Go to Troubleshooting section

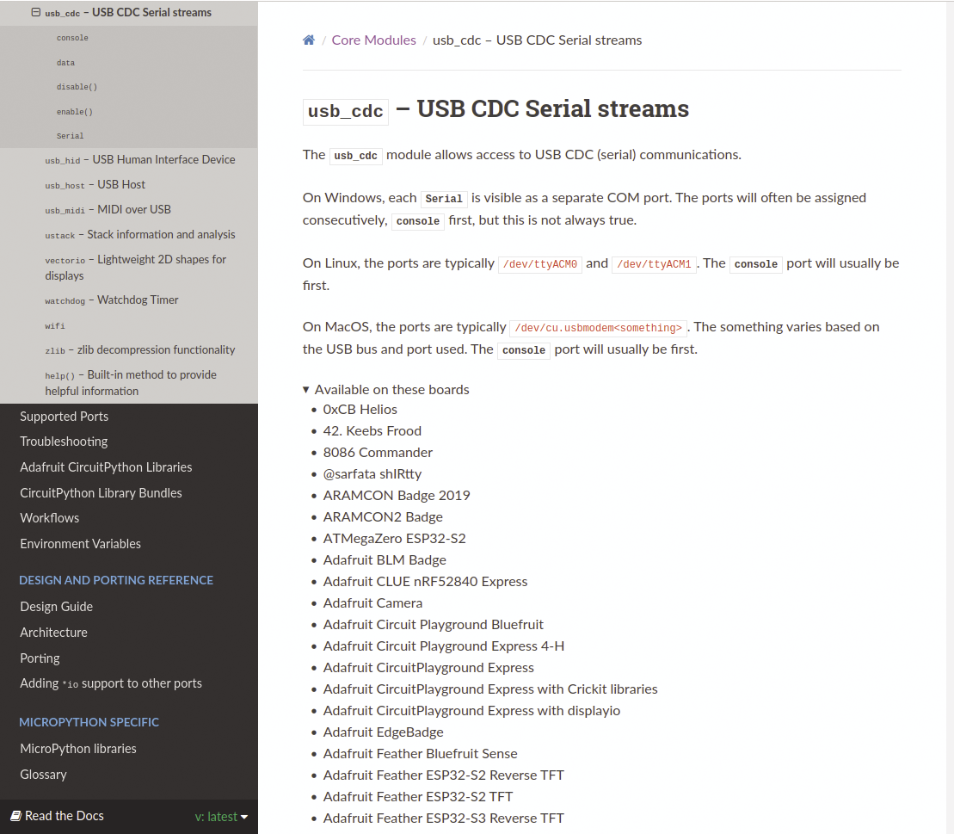64,442
